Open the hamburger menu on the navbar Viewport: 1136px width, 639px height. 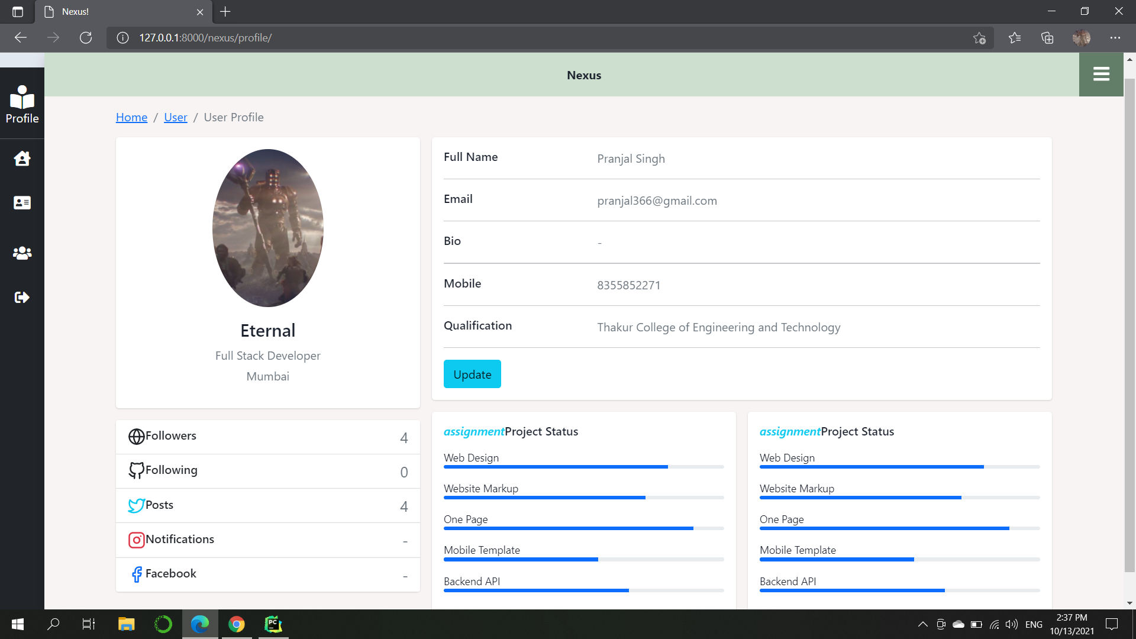[1101, 74]
